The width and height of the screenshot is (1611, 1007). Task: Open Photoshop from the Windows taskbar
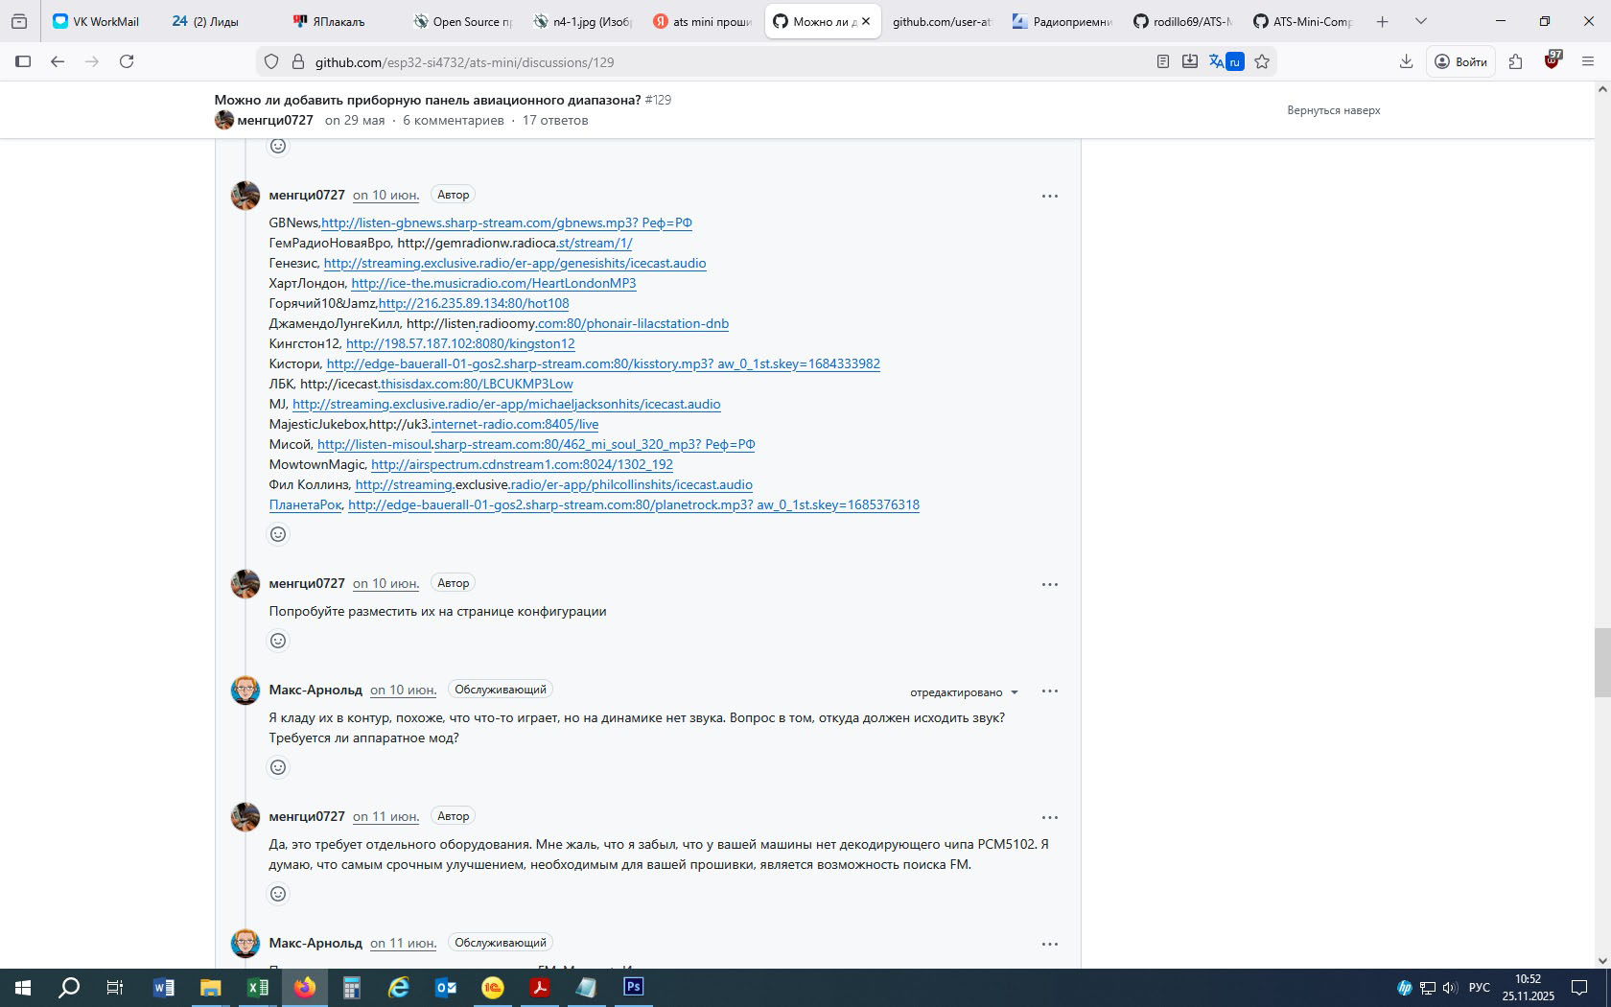(634, 987)
